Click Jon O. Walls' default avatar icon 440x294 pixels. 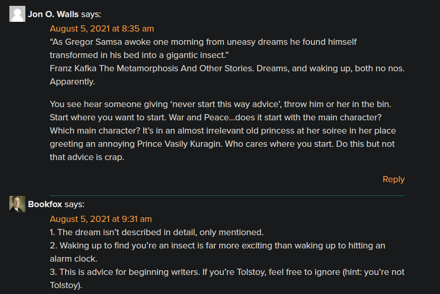coord(17,14)
